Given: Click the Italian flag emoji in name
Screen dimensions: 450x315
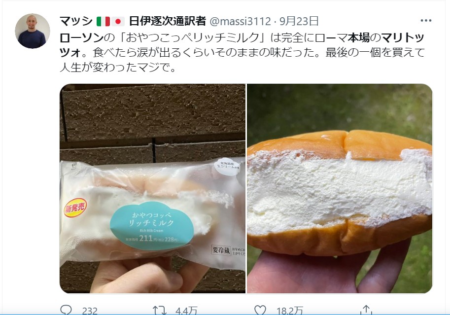Looking at the screenshot, I should [x=104, y=21].
